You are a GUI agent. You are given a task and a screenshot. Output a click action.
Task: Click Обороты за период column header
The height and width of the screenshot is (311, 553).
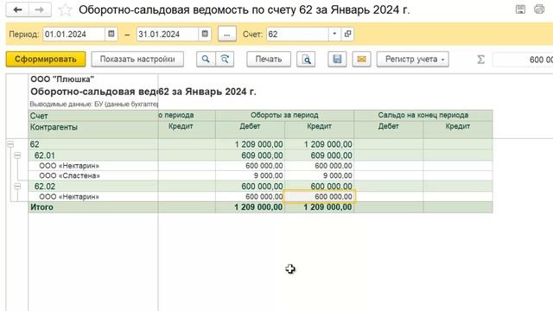pos(284,115)
